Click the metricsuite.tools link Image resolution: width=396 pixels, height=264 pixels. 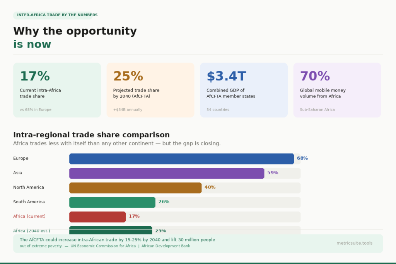[354, 243]
